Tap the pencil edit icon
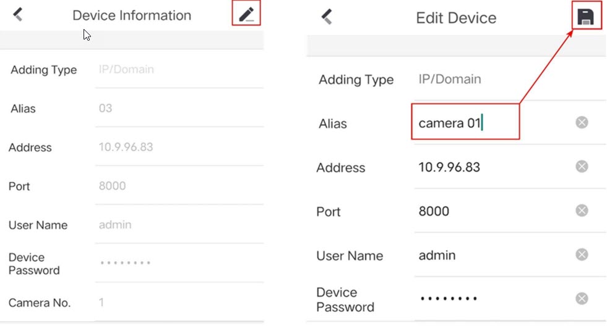Viewport: 607px width, 326px height. [246, 14]
